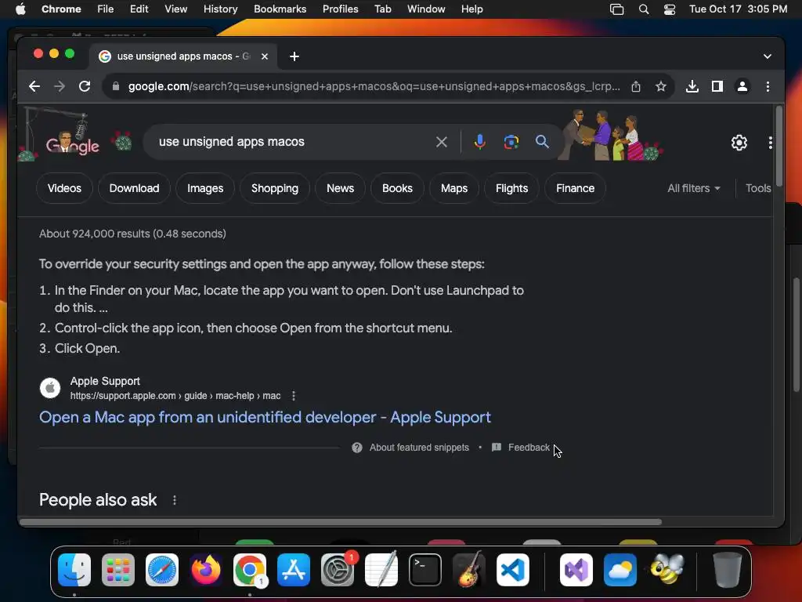This screenshot has width=802, height=602.
Task: Switch to News results
Action: tap(340, 188)
